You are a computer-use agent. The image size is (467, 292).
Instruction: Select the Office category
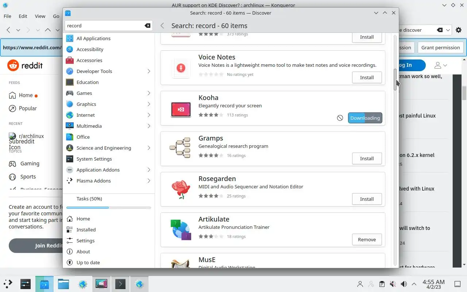pos(109,137)
